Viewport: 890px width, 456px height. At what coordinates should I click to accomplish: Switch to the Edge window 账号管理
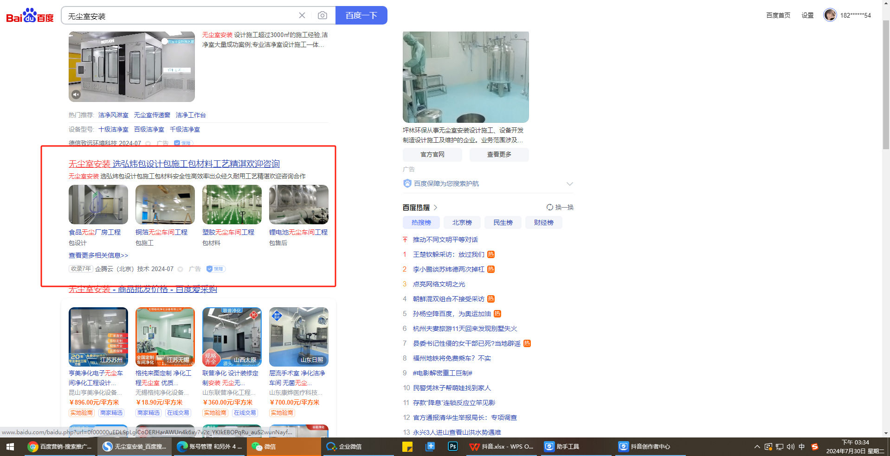[x=209, y=447]
